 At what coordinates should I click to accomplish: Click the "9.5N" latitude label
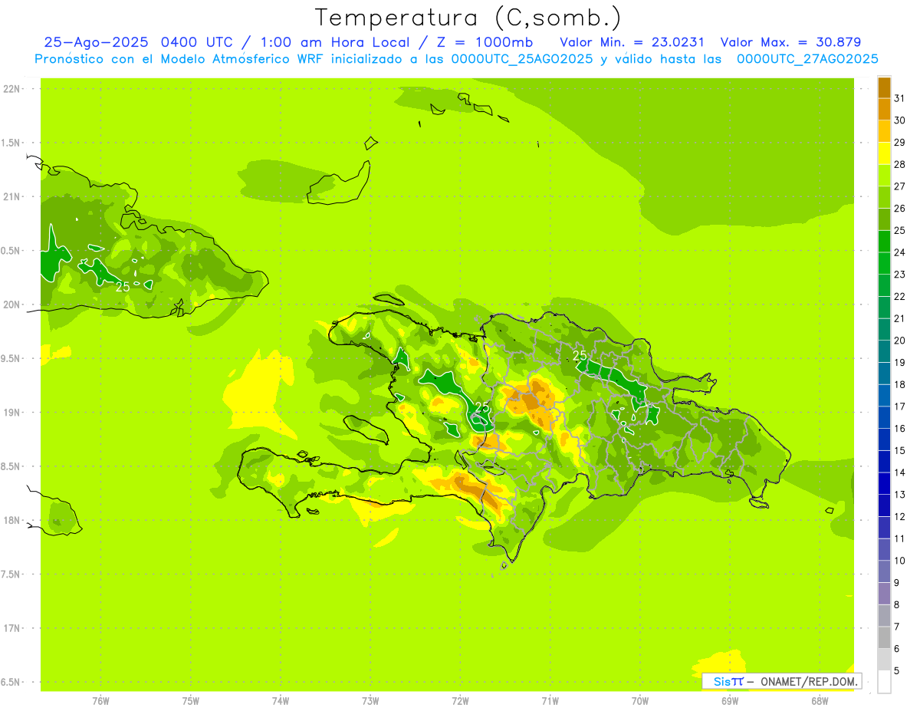coord(11,359)
